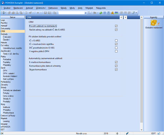Disable Skype komunikace checkbox
Screen dimensions: 164x135
click(116, 70)
